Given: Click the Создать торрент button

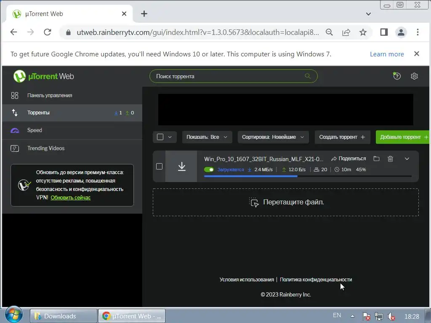Looking at the screenshot, I should click(x=342, y=137).
